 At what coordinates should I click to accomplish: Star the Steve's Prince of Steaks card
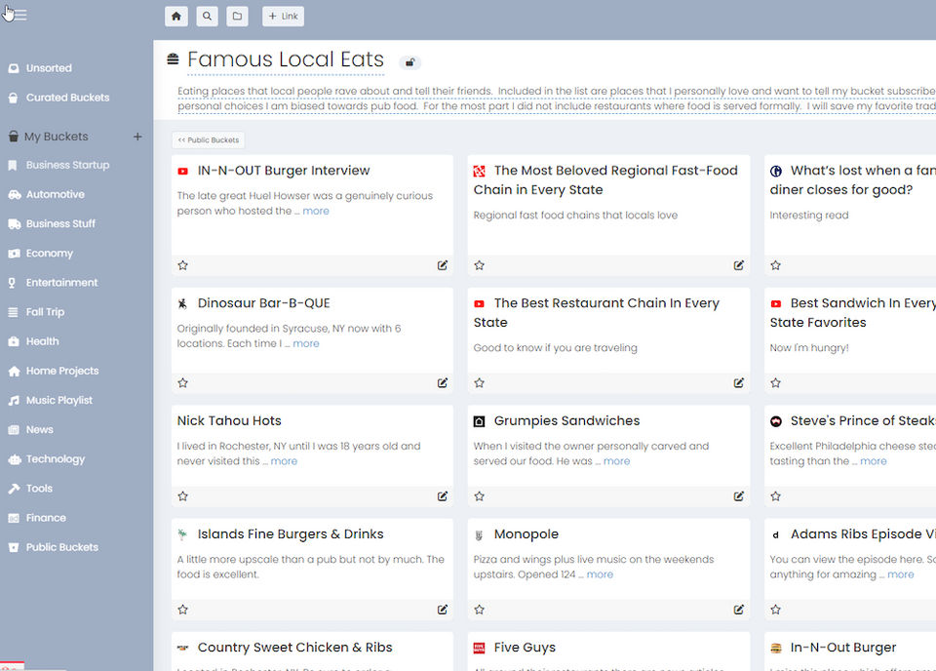coord(775,496)
